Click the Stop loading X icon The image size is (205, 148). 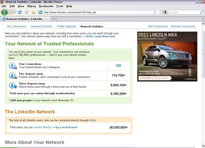pyautogui.click(x=27, y=12)
